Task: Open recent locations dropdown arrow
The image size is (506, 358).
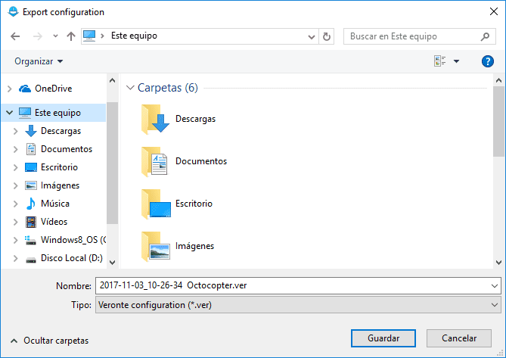Action: (x=55, y=36)
